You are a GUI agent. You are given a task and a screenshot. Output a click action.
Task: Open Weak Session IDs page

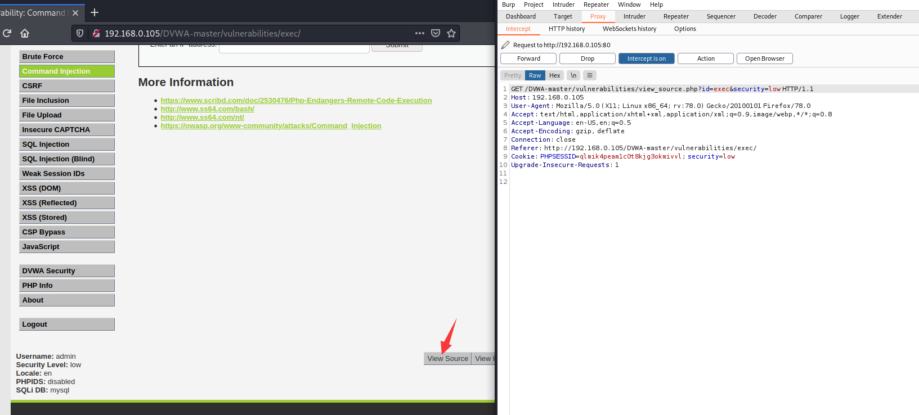67,174
